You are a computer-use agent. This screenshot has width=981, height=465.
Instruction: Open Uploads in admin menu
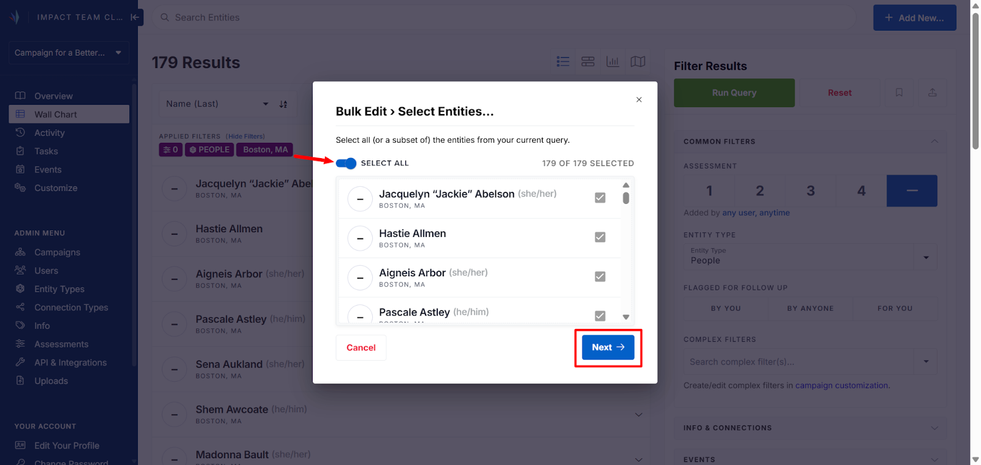point(51,380)
